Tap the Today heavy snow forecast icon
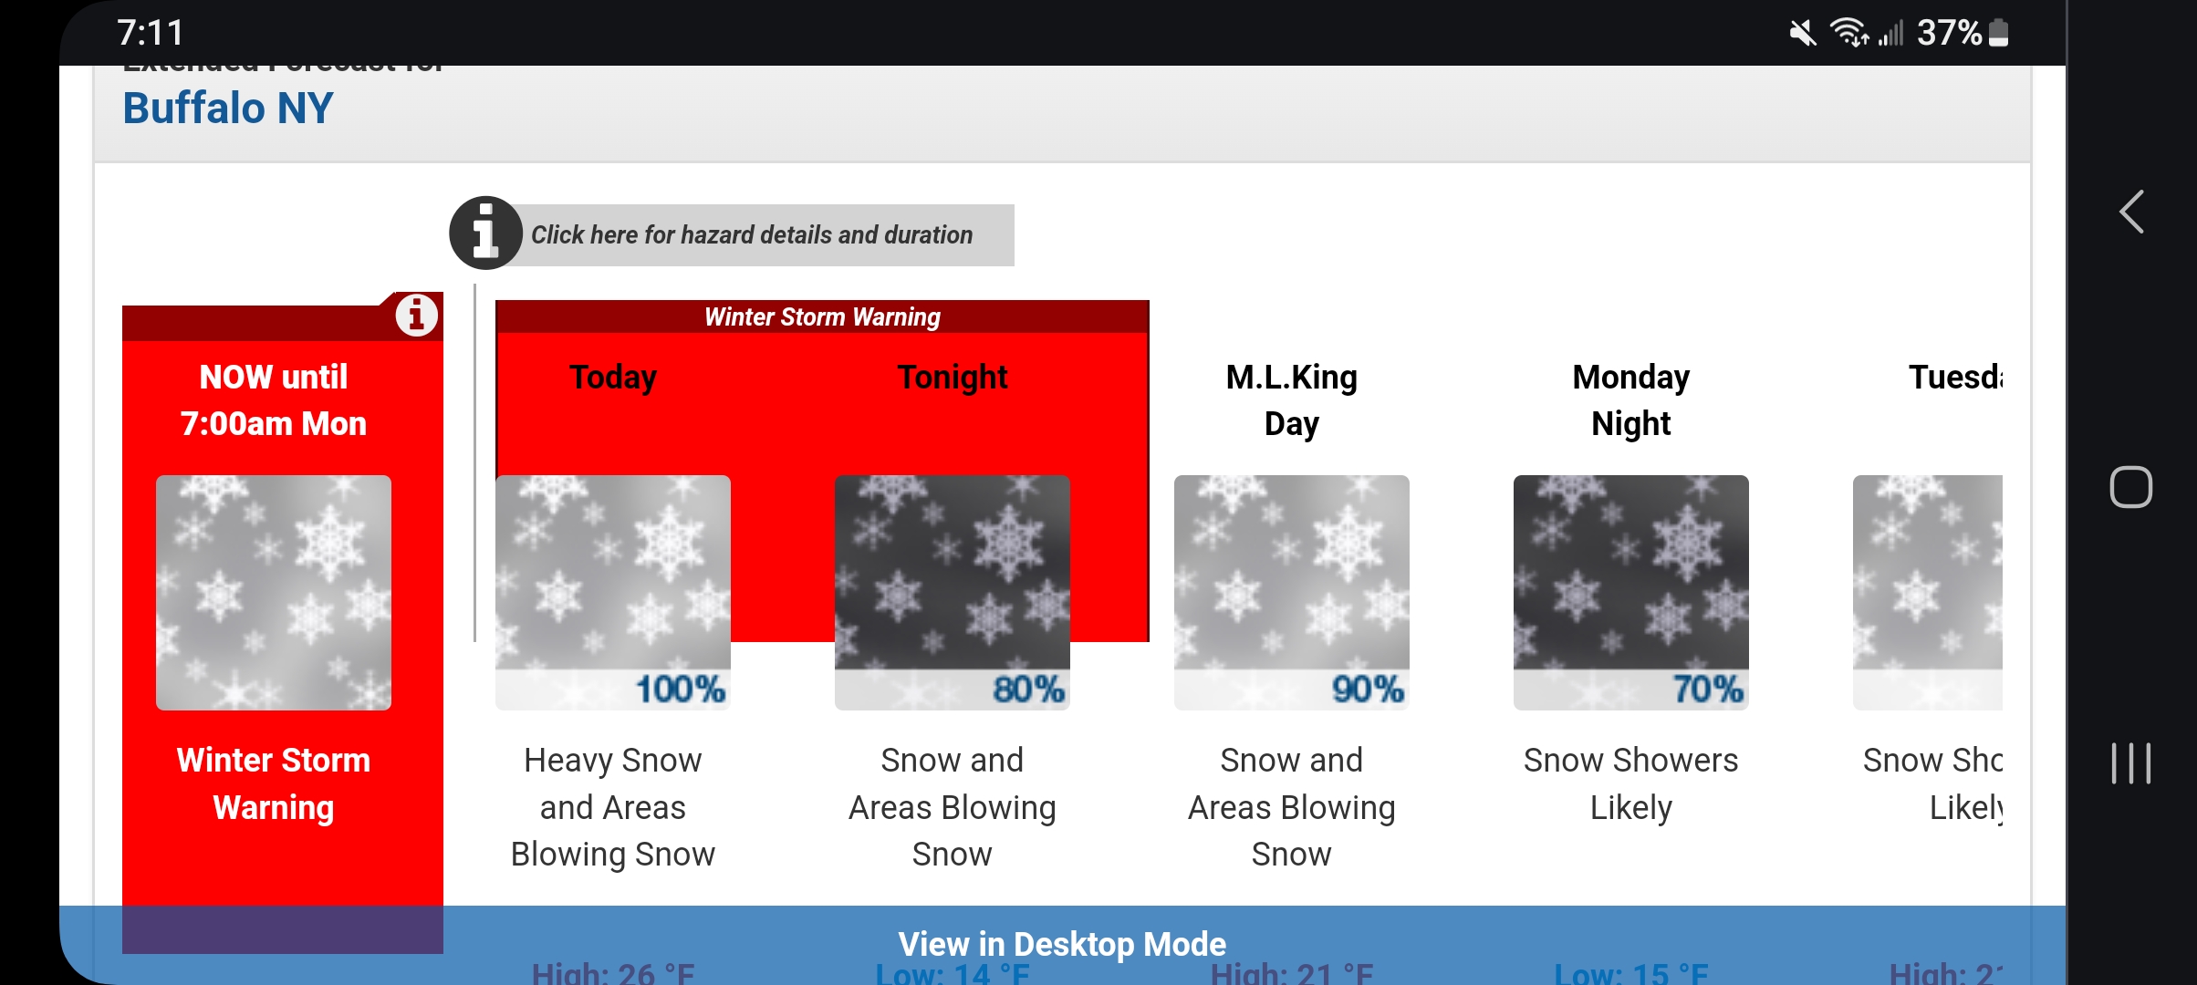The image size is (2197, 985). click(613, 593)
